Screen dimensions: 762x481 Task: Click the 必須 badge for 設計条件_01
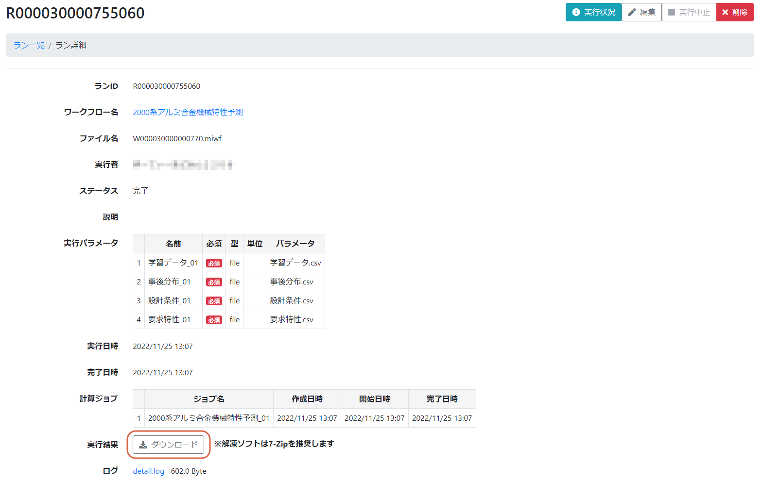(x=214, y=301)
